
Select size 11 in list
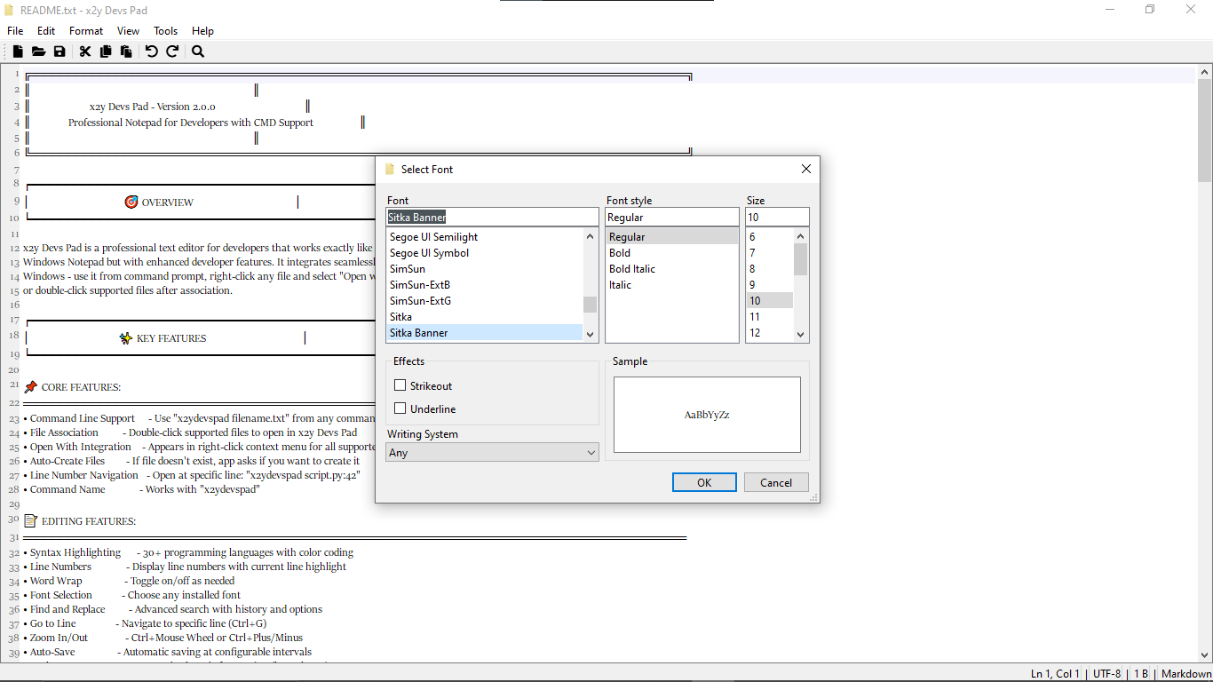point(770,317)
